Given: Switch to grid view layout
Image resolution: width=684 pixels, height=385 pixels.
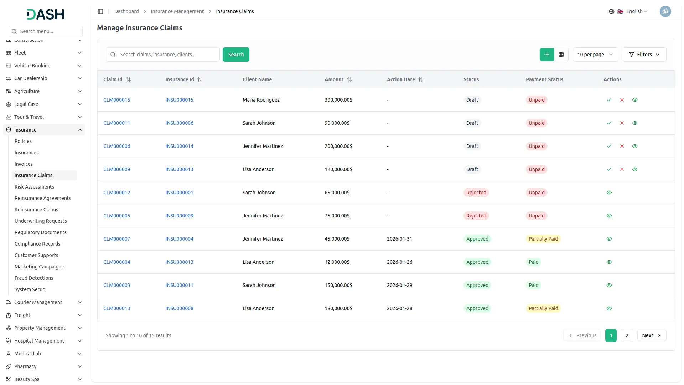Looking at the screenshot, I should (561, 54).
